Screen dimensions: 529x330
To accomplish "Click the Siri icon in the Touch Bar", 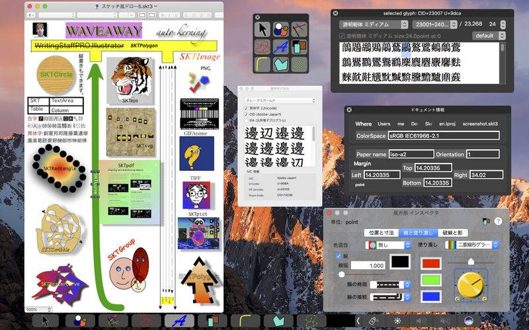I will click(x=468, y=321).
